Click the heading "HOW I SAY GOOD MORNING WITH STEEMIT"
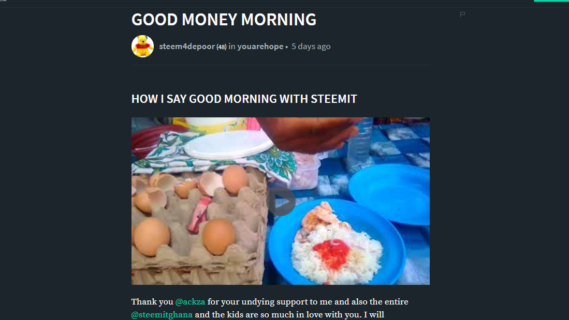Image resolution: width=569 pixels, height=320 pixels. tap(243, 99)
